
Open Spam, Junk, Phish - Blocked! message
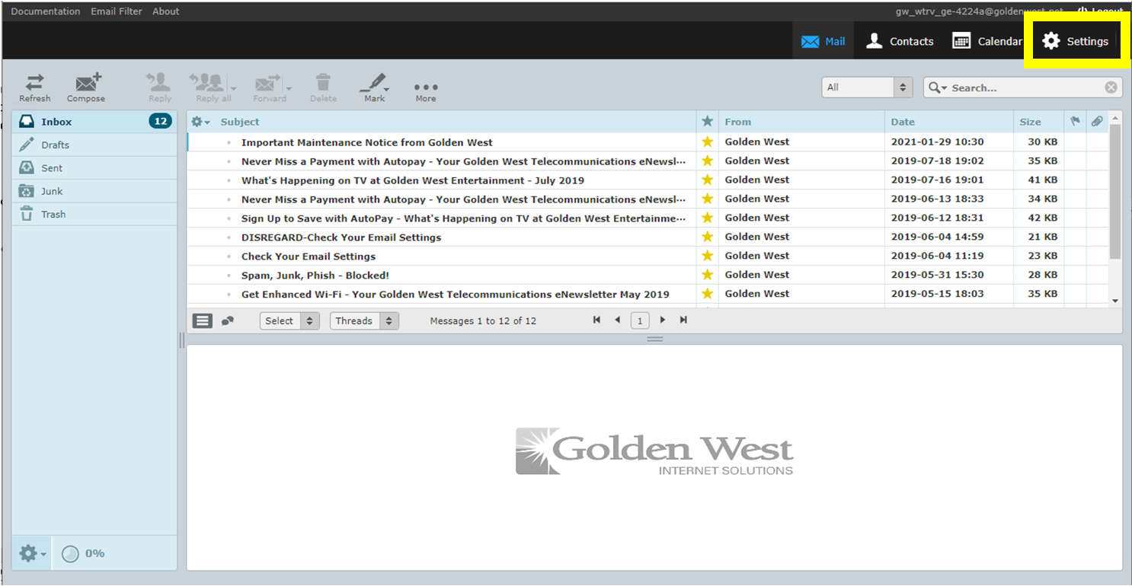point(315,275)
